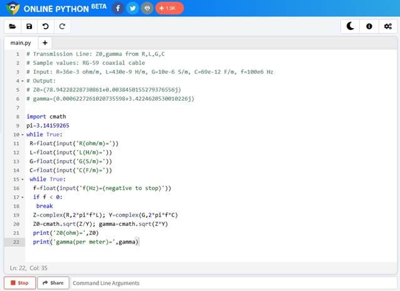
Task: Collapse the while True fold at line 10
Action: pyautogui.click(x=23, y=135)
